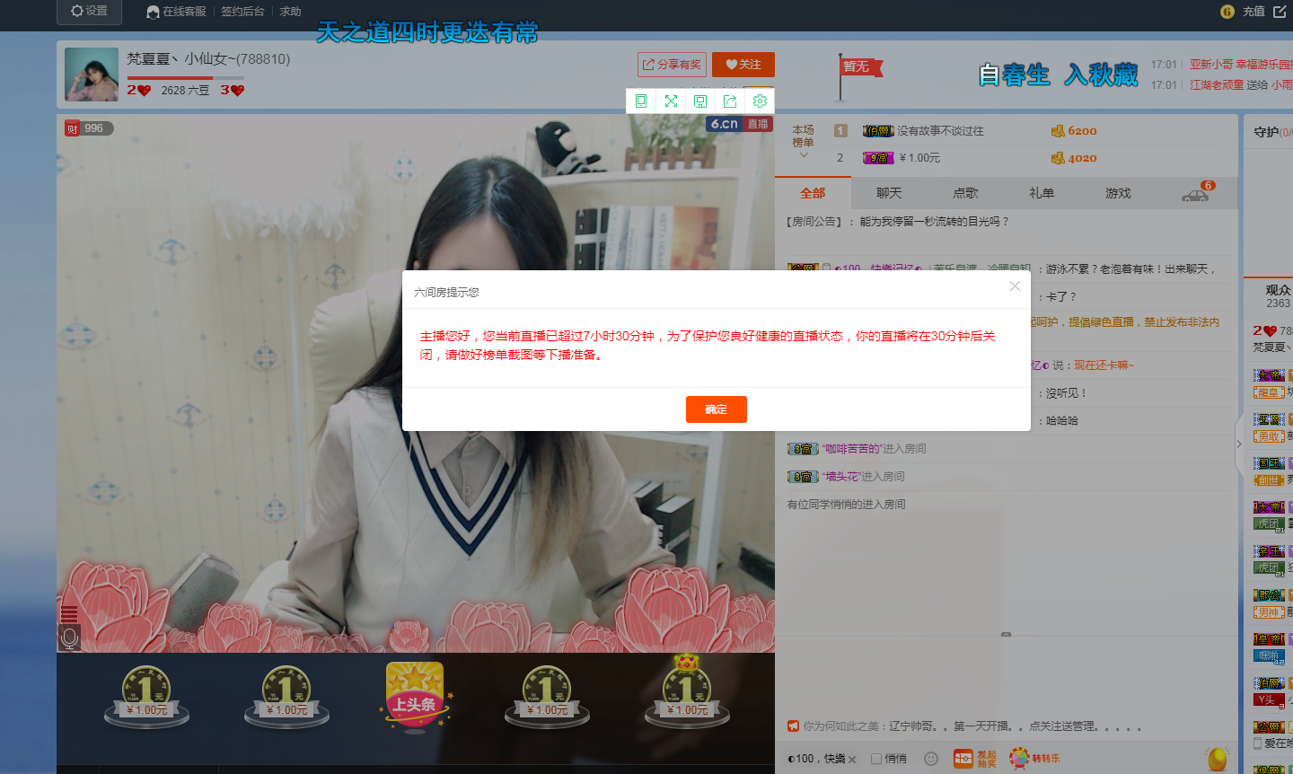Switch to the 礼单 tab
This screenshot has width=1293, height=774.
click(x=1042, y=193)
